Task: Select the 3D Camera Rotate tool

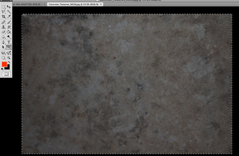Action: [9, 53]
